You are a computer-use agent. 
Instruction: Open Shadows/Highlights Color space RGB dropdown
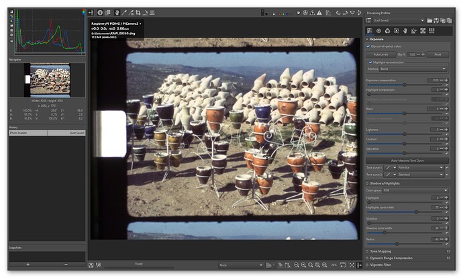pyautogui.click(x=415, y=191)
